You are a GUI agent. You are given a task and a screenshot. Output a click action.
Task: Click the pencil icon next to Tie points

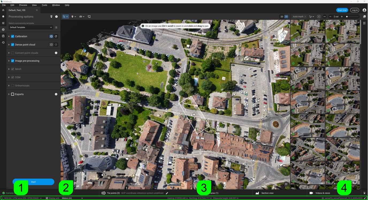click(167, 193)
